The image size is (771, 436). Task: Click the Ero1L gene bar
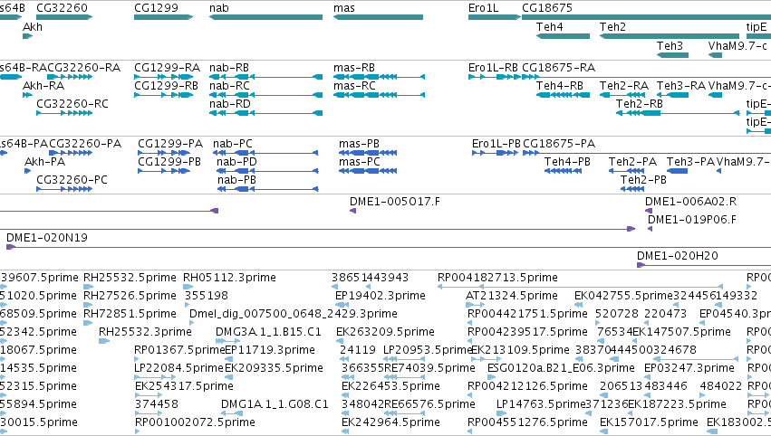pos(494,17)
